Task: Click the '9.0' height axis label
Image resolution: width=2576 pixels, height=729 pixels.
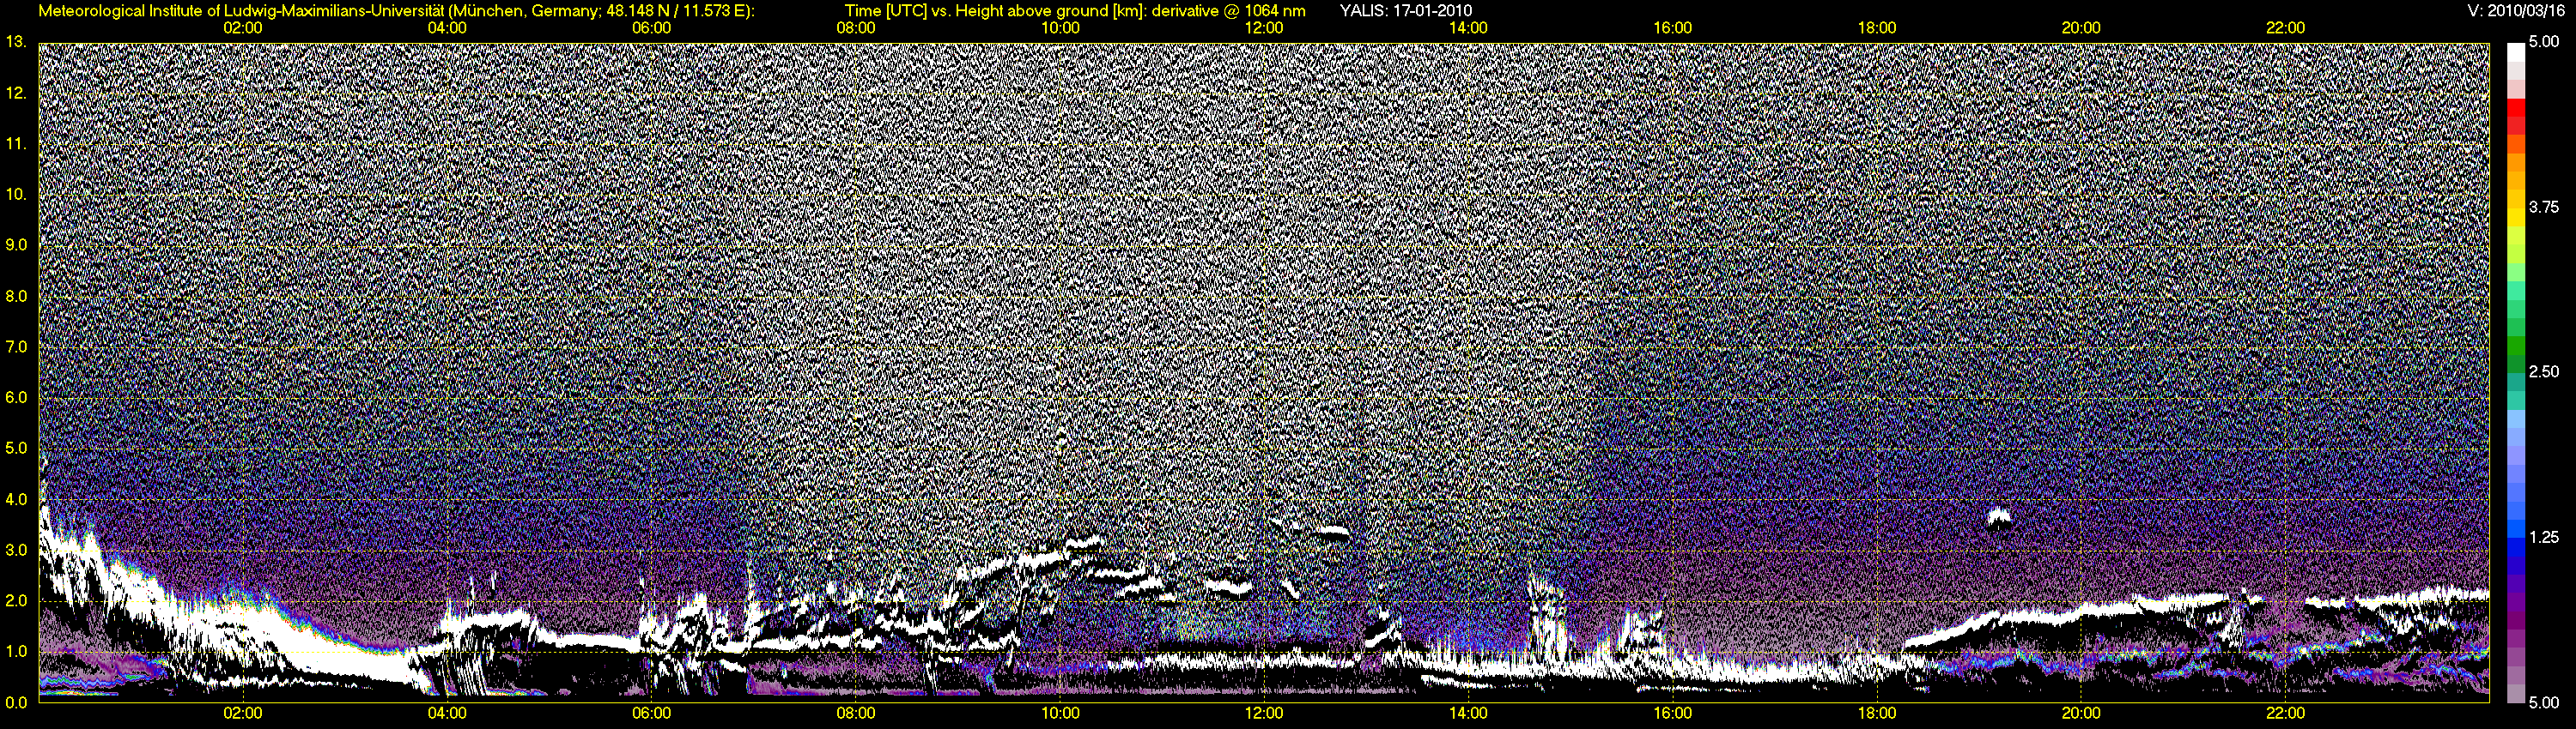Action: 16,244
